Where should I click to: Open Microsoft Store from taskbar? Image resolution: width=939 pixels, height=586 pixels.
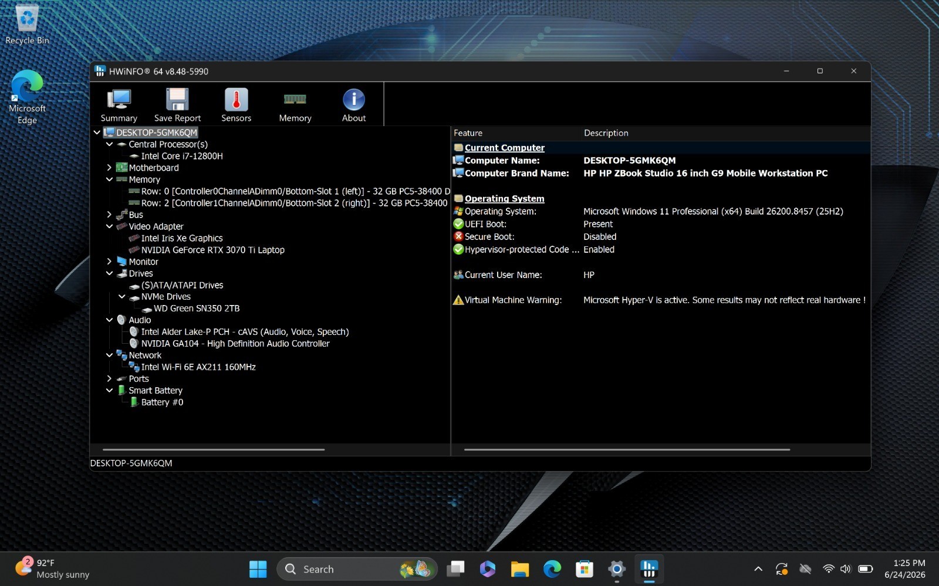(584, 569)
